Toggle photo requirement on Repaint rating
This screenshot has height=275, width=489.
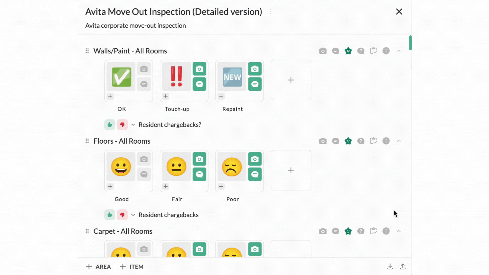[255, 69]
